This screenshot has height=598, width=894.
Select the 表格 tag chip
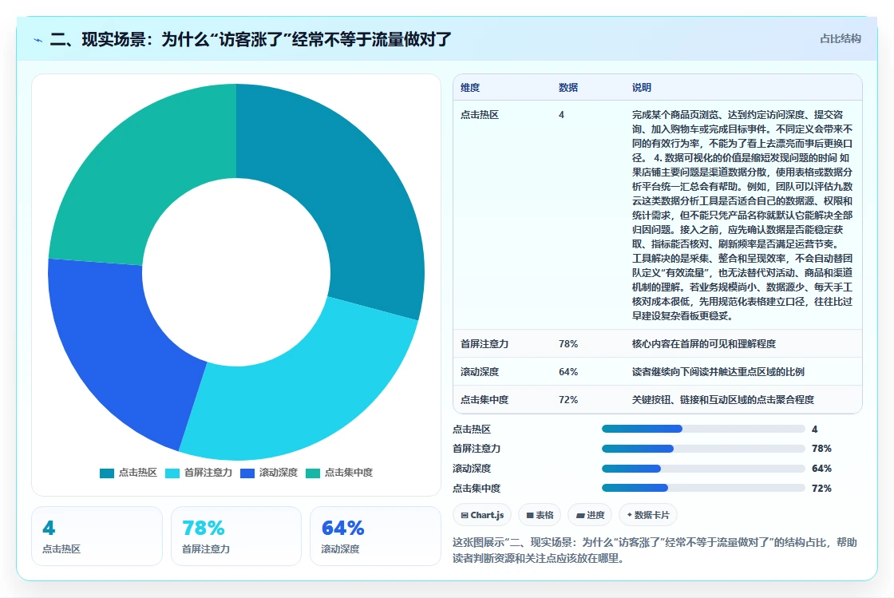coord(540,515)
